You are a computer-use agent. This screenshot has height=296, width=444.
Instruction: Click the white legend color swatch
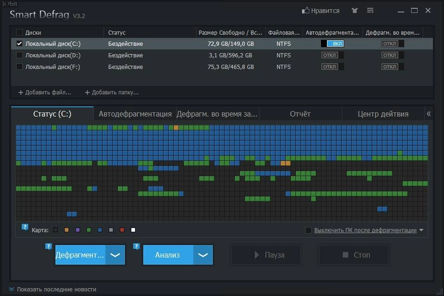pos(133,230)
